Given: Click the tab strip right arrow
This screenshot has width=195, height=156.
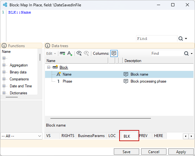Looking at the screenshot, I should pyautogui.click(x=191, y=136).
